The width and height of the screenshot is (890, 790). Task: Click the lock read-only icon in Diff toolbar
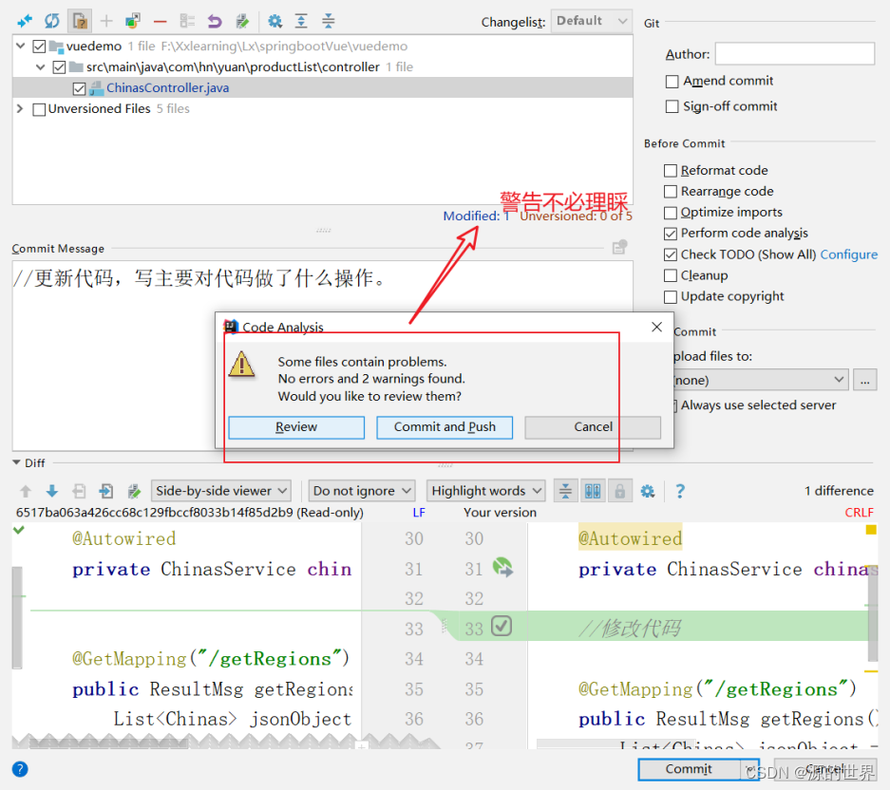(620, 491)
